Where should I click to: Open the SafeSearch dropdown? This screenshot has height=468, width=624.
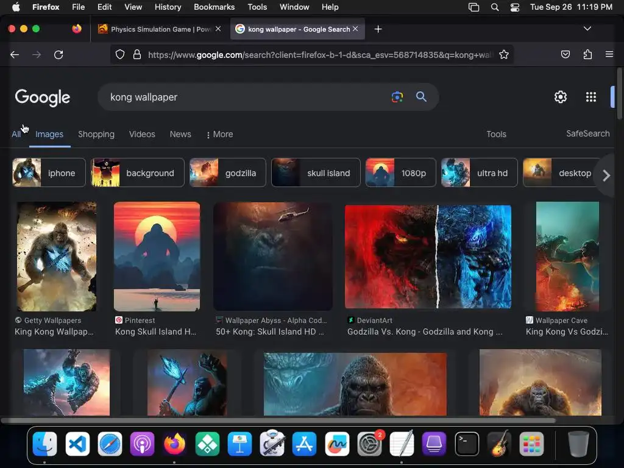[588, 133]
